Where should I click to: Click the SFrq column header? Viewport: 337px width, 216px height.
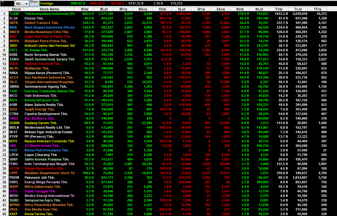click(x=201, y=9)
